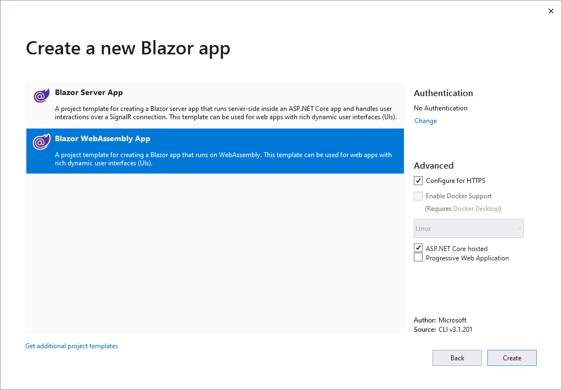Click the Author Microsoft text
This screenshot has width=562, height=390.
(440, 320)
